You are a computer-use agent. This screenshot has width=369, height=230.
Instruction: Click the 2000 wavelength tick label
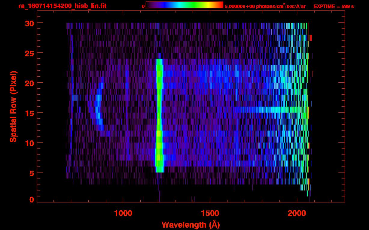(x=297, y=213)
